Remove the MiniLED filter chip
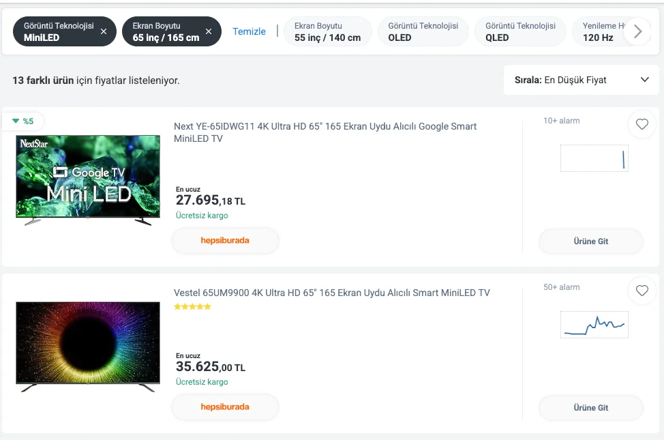Viewport: 664px width, 440px height. [104, 31]
